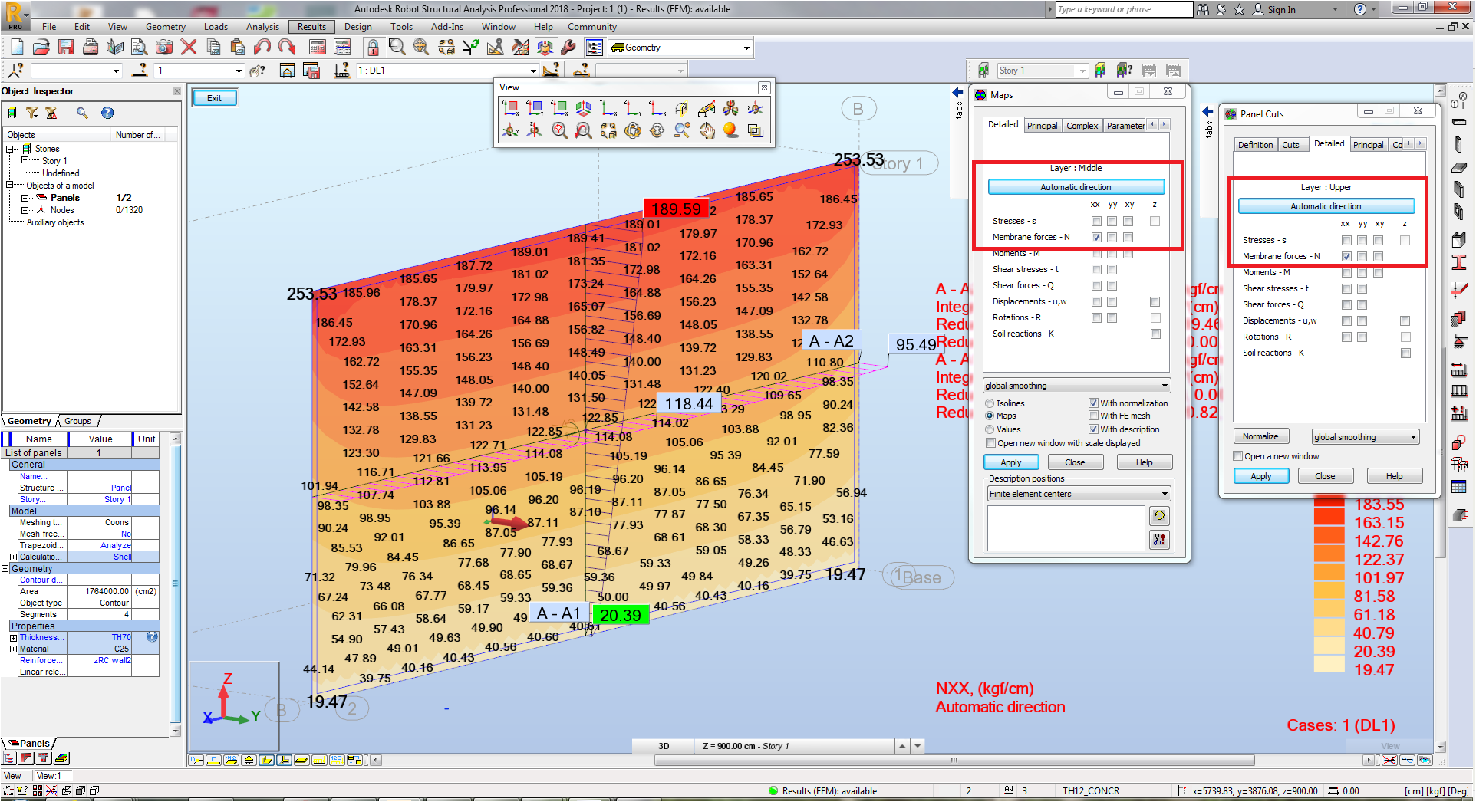
Task: Click the red X Delete icon
Action: [189, 48]
